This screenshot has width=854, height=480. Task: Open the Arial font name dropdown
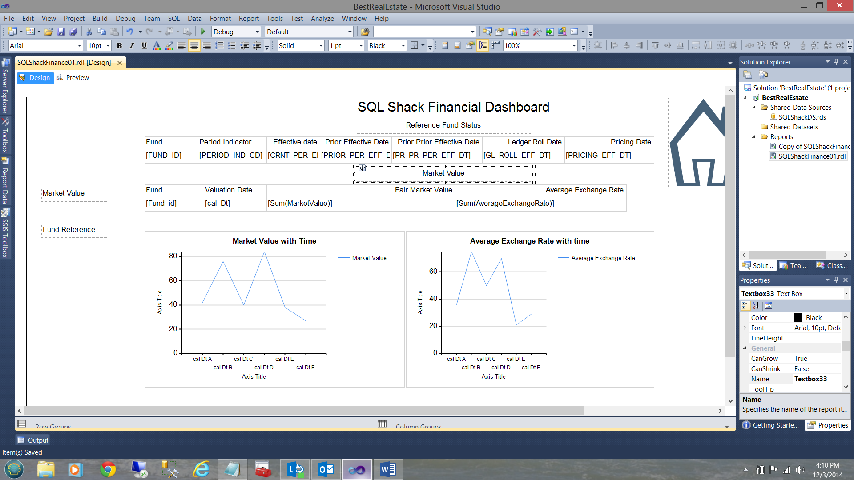click(x=80, y=45)
